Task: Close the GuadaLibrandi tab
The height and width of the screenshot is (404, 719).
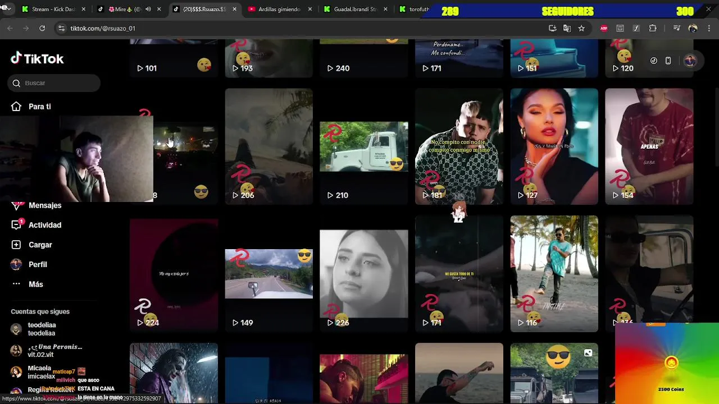Action: tap(386, 9)
